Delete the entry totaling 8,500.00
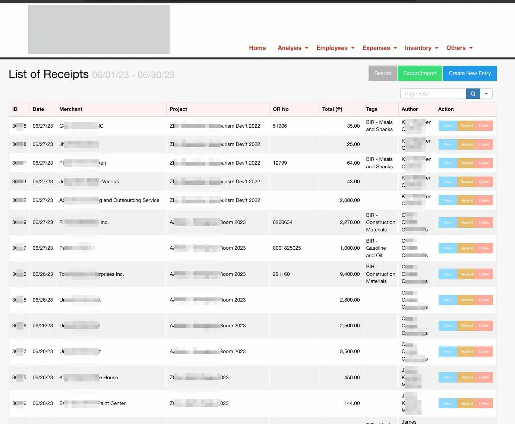This screenshot has height=424, width=515. [484, 352]
